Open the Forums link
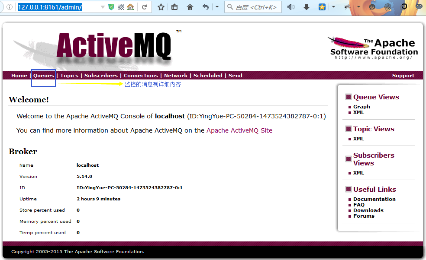Screen dimensions: 426x260 [x=364, y=216]
